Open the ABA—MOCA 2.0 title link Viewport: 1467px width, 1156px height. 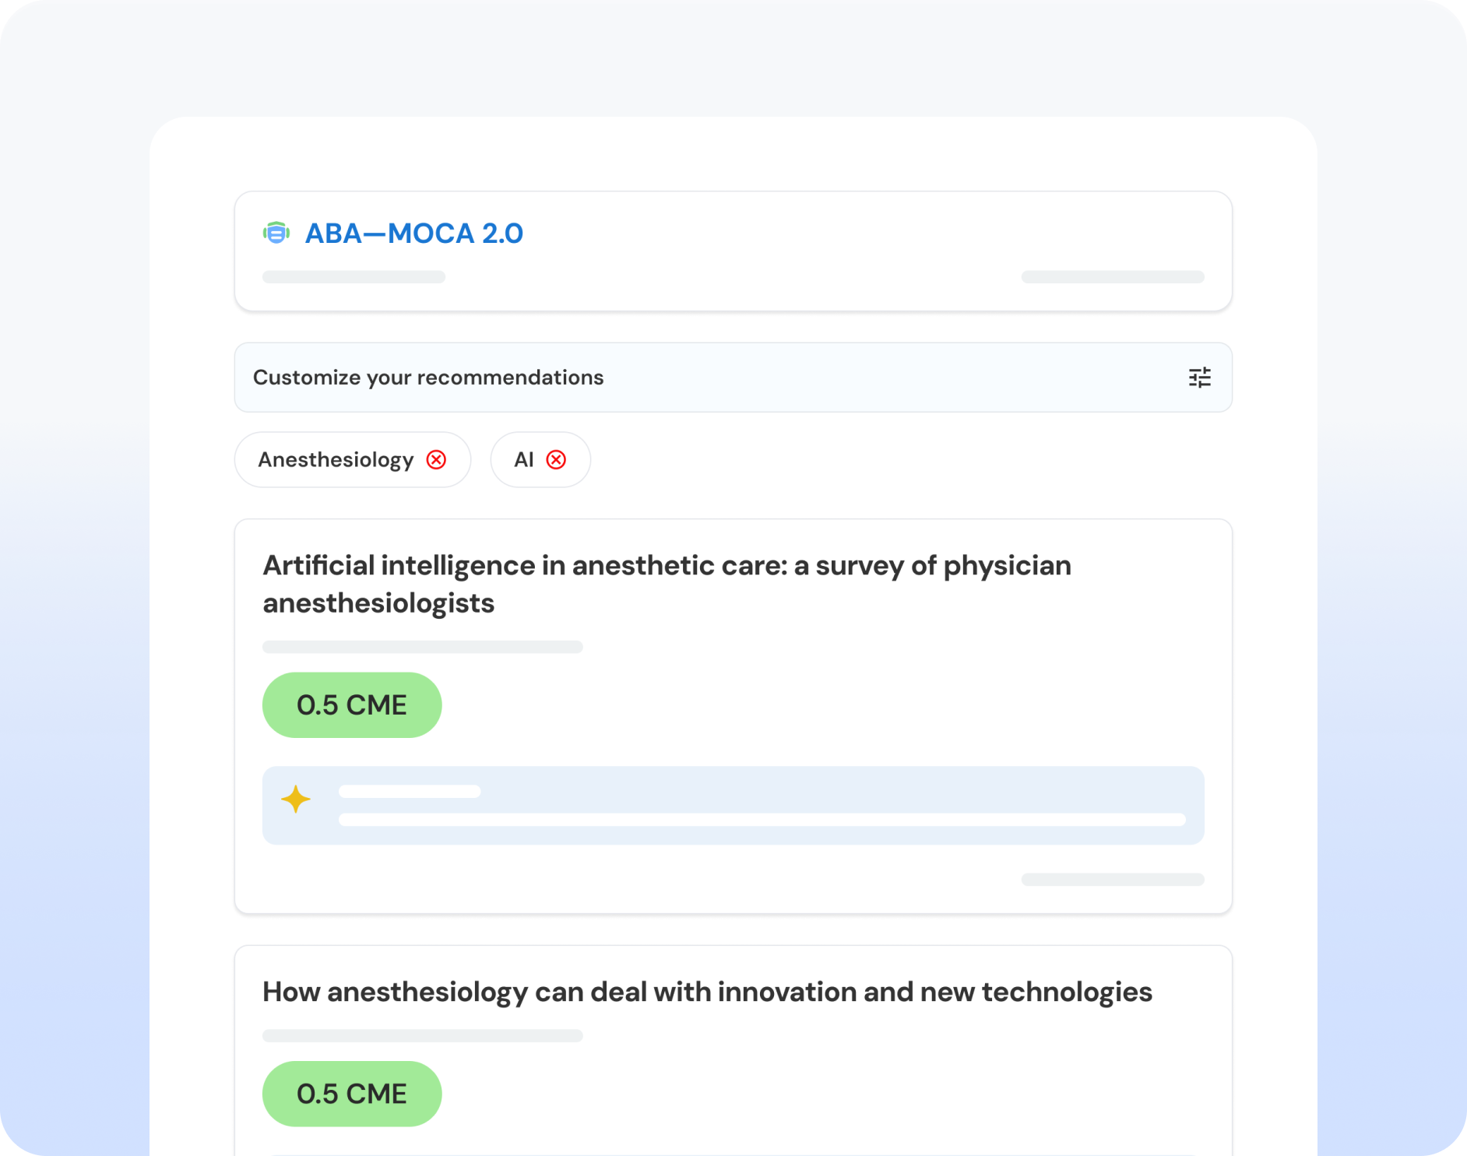point(413,234)
